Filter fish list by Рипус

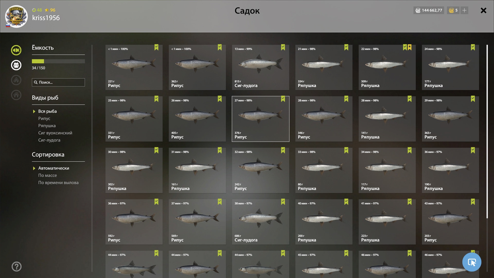pyautogui.click(x=44, y=118)
